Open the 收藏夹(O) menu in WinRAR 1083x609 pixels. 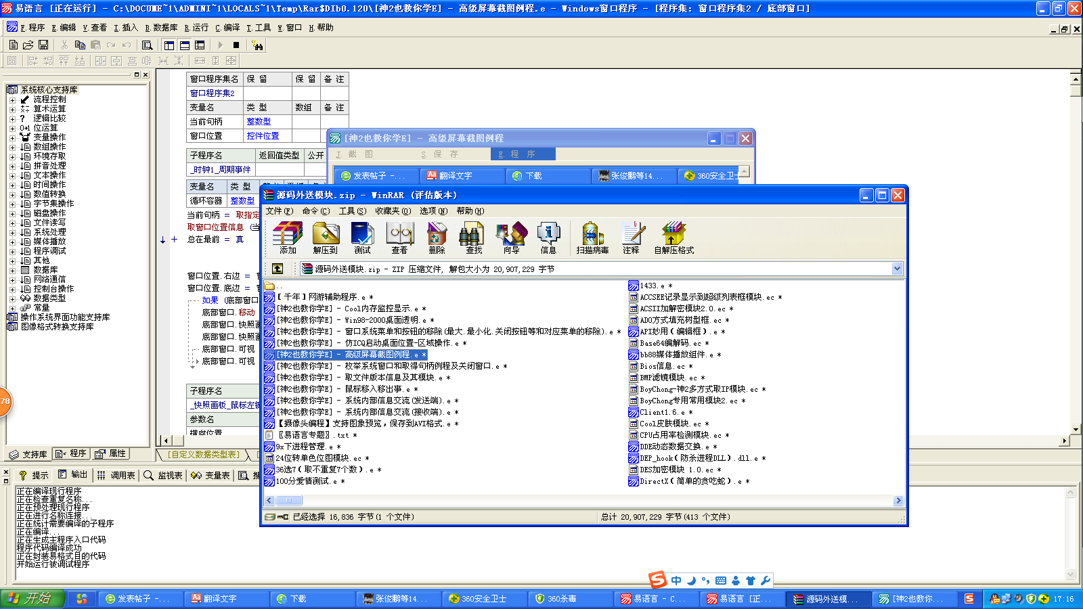tap(393, 211)
